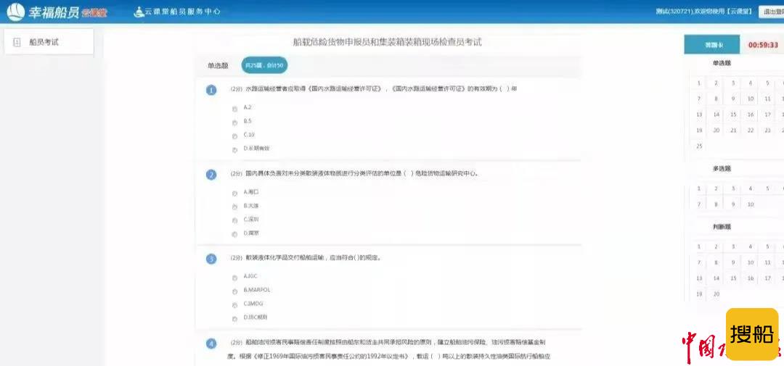Click the 云课堂船员服务中心 icon
The height and width of the screenshot is (366, 784).
click(x=139, y=12)
